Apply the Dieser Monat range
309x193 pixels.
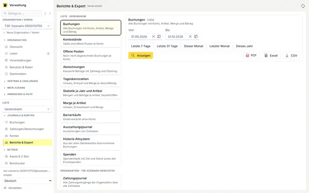(x=194, y=46)
